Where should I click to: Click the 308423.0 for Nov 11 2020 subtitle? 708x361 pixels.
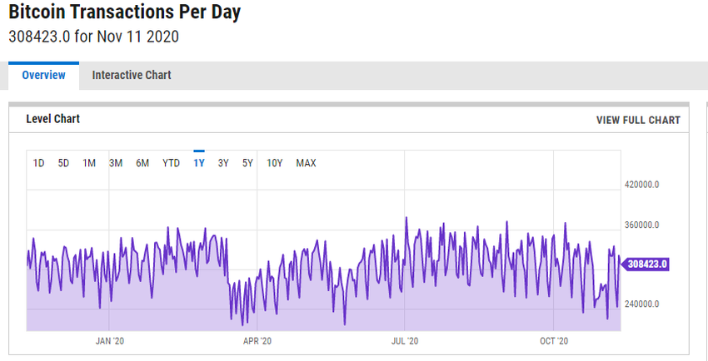93,37
